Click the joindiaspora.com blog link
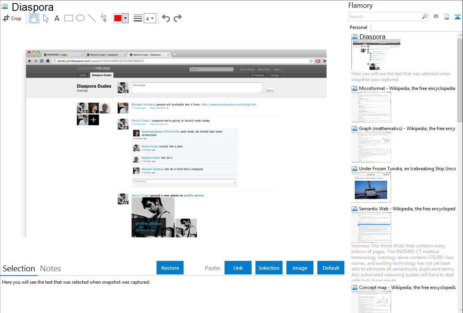 pyautogui.click(x=229, y=105)
